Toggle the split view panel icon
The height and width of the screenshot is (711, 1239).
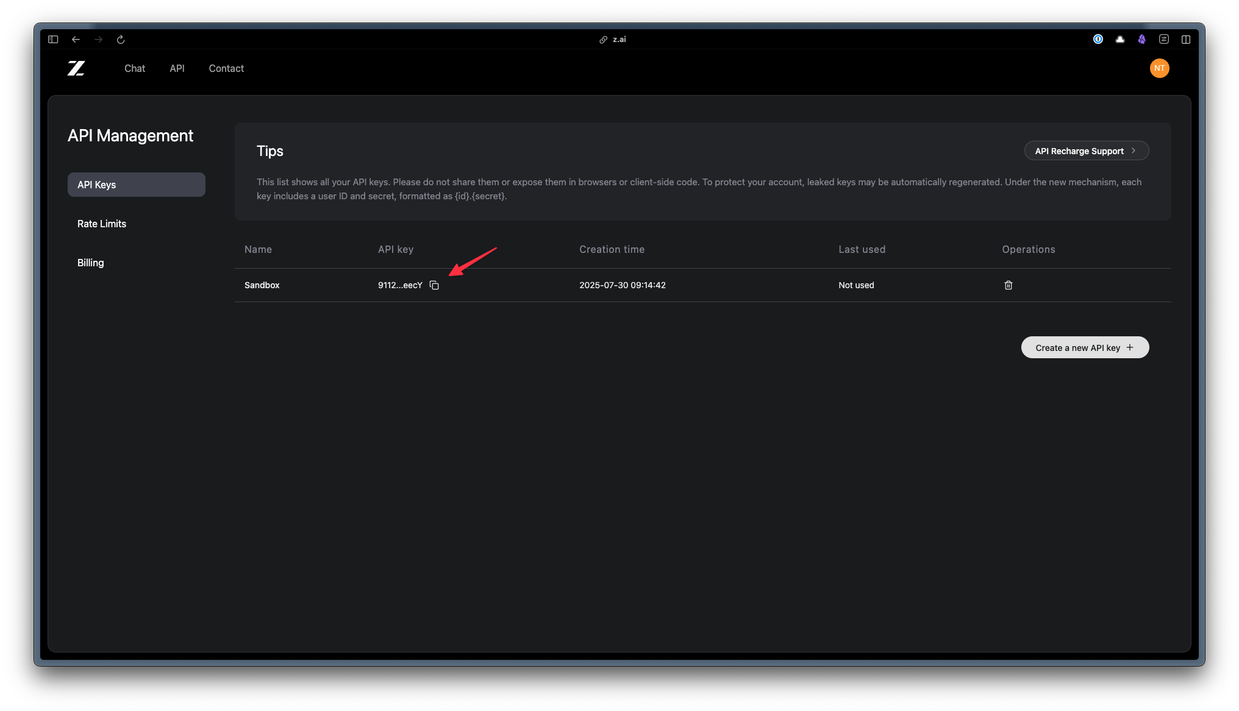pyautogui.click(x=1186, y=40)
